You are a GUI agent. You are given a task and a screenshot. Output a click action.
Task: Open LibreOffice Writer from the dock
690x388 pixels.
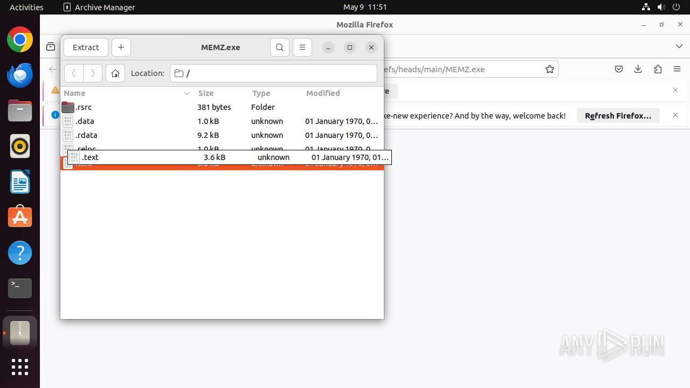click(20, 182)
